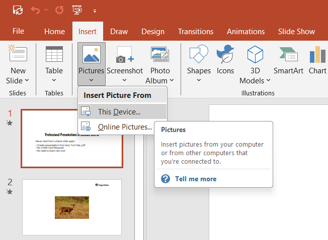Click the AutoSave icon in Quick Access toolbar
328x240 pixels.
[18, 10]
